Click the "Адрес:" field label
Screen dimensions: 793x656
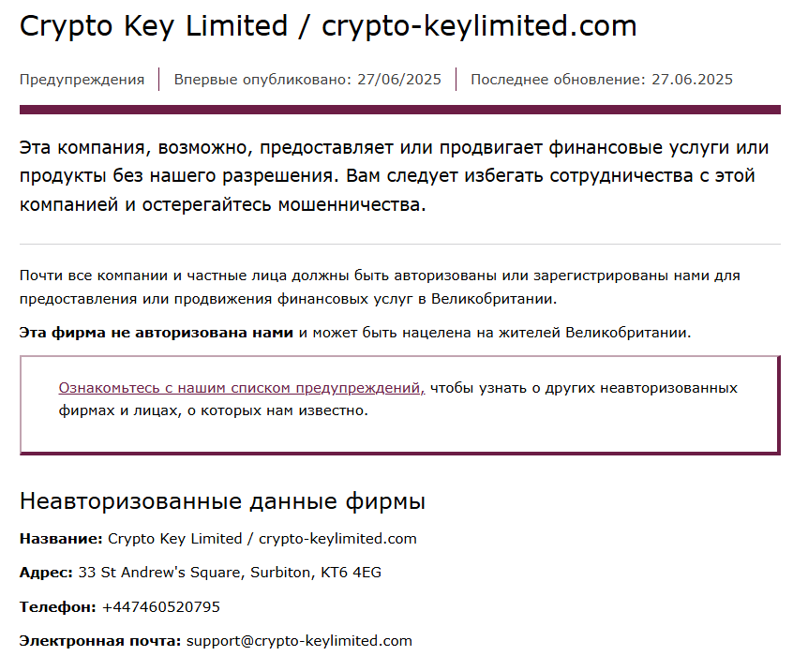[x=46, y=573]
